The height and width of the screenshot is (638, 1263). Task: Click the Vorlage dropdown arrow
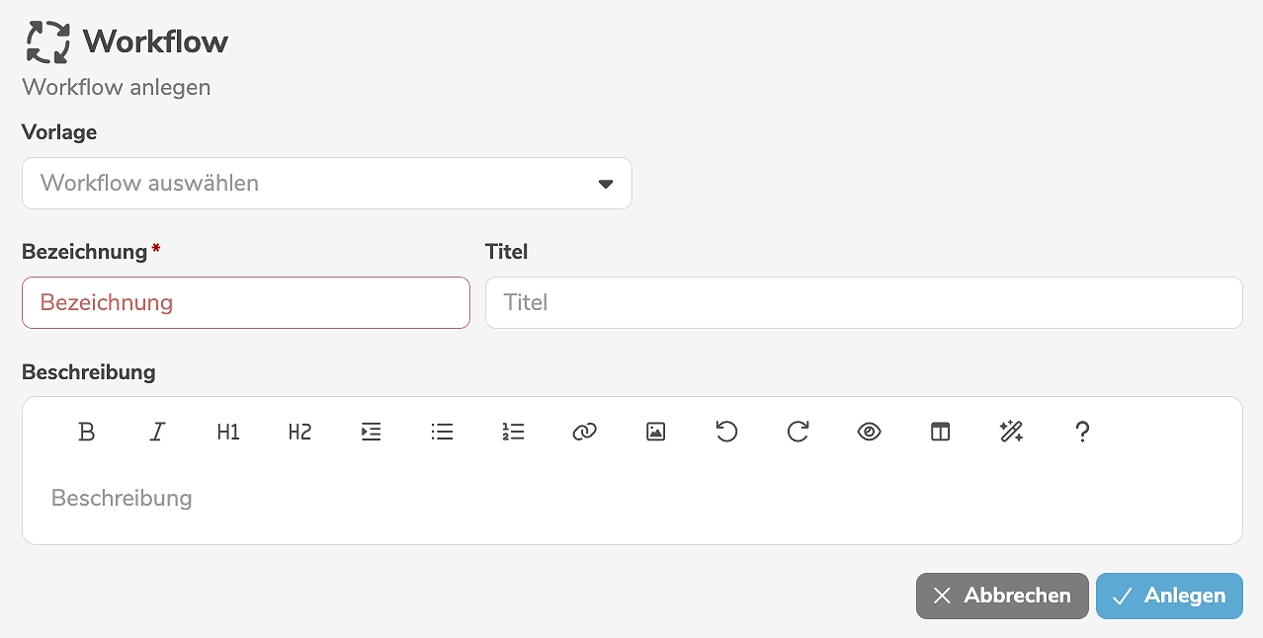pos(606,185)
